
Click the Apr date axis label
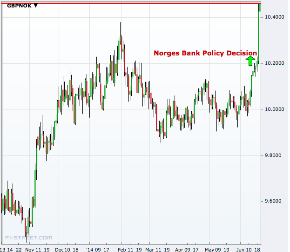pos(179,250)
